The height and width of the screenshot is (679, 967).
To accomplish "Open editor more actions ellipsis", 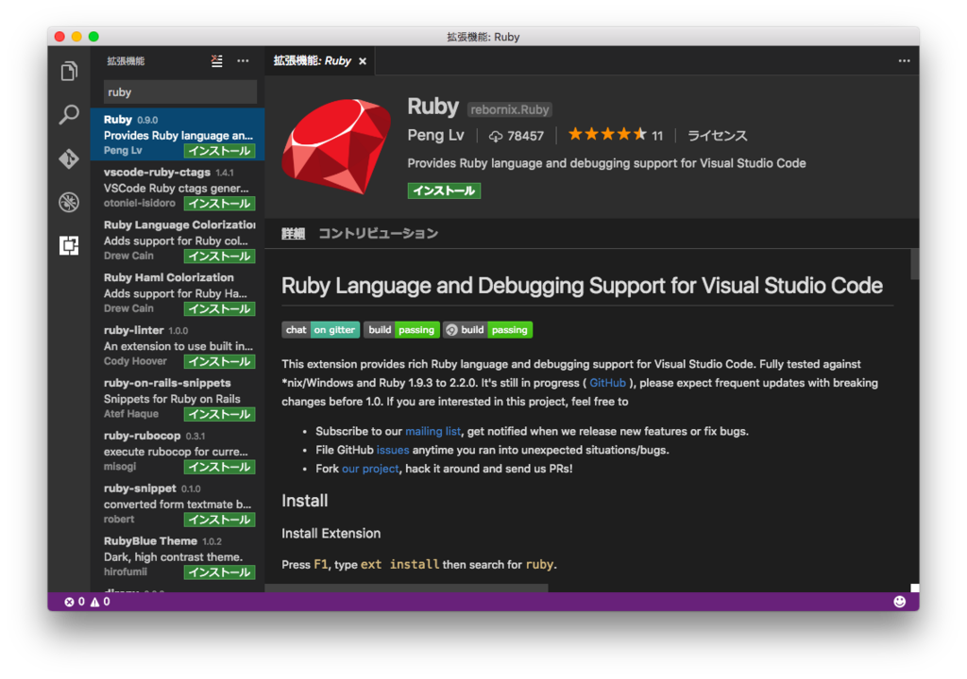I will coord(904,61).
